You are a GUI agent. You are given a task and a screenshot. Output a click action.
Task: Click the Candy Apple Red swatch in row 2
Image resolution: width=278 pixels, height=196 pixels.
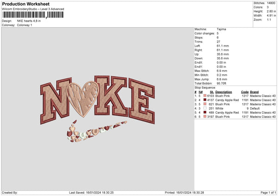click(205, 100)
